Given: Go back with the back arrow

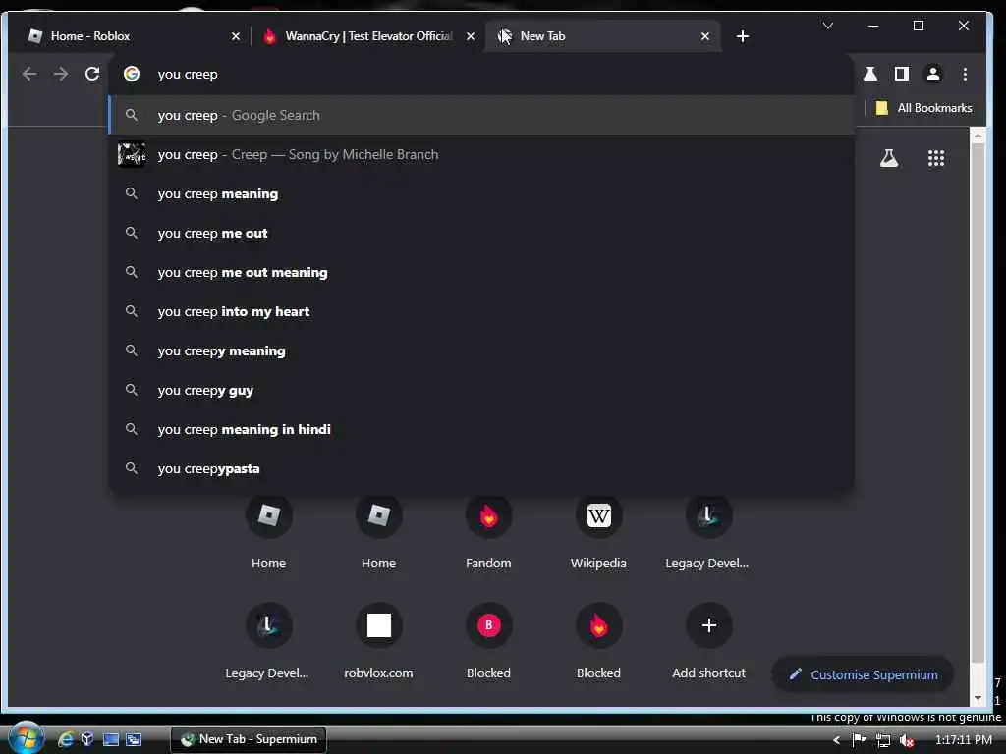Looking at the screenshot, I should [29, 74].
